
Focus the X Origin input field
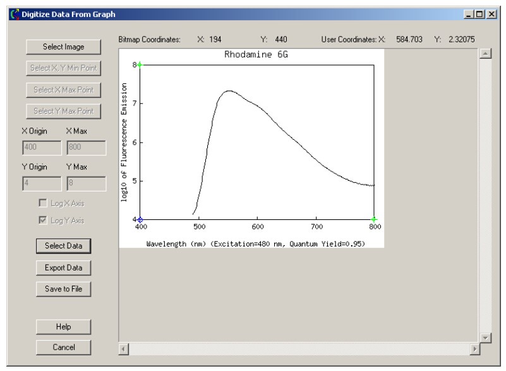42,147
